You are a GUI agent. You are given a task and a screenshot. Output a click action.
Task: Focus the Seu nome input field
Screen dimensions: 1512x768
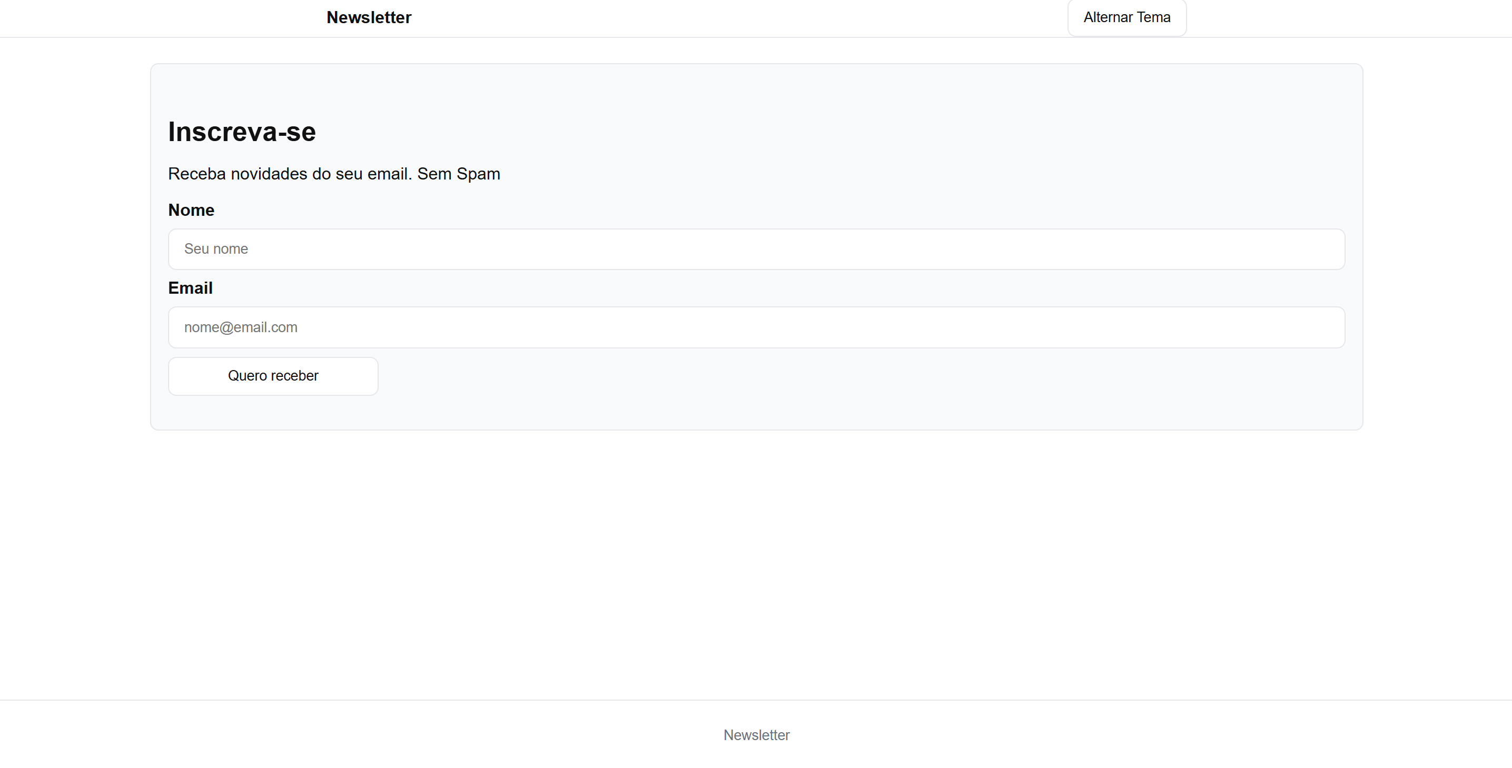coord(756,250)
